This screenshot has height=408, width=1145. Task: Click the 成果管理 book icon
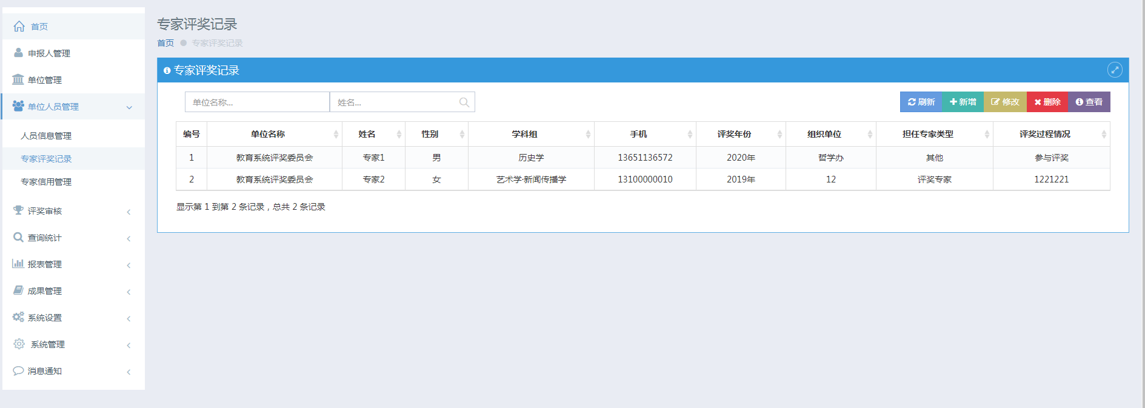point(18,290)
